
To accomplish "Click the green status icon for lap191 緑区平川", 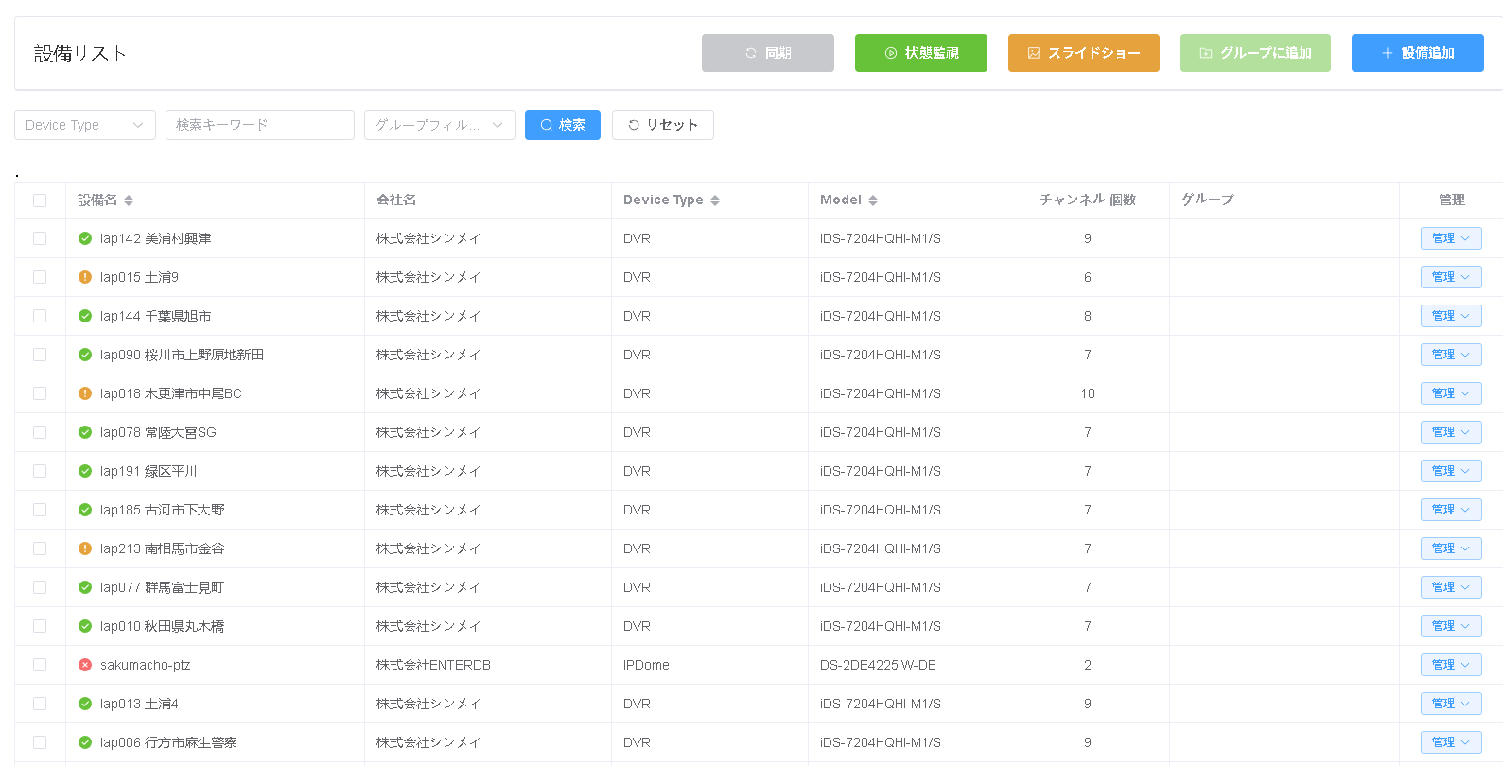I will click(85, 471).
